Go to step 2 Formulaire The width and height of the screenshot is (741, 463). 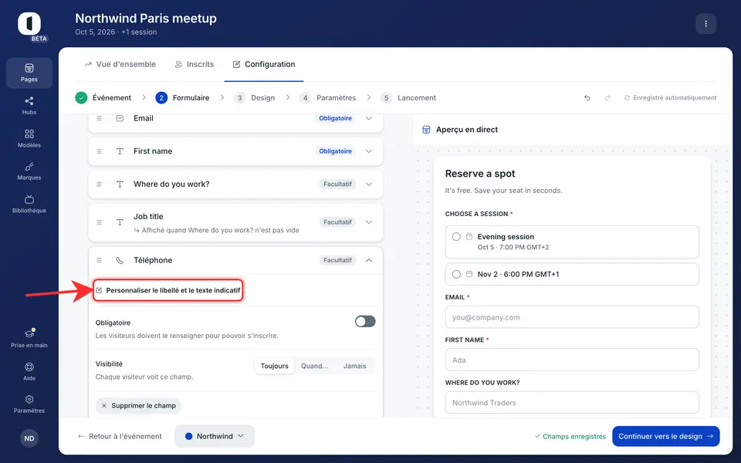182,98
